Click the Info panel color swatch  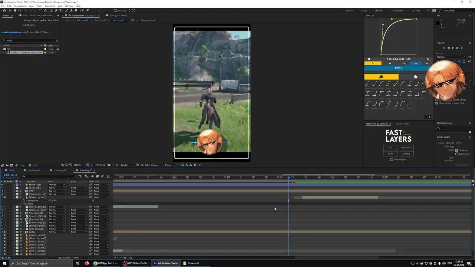tap(438, 23)
